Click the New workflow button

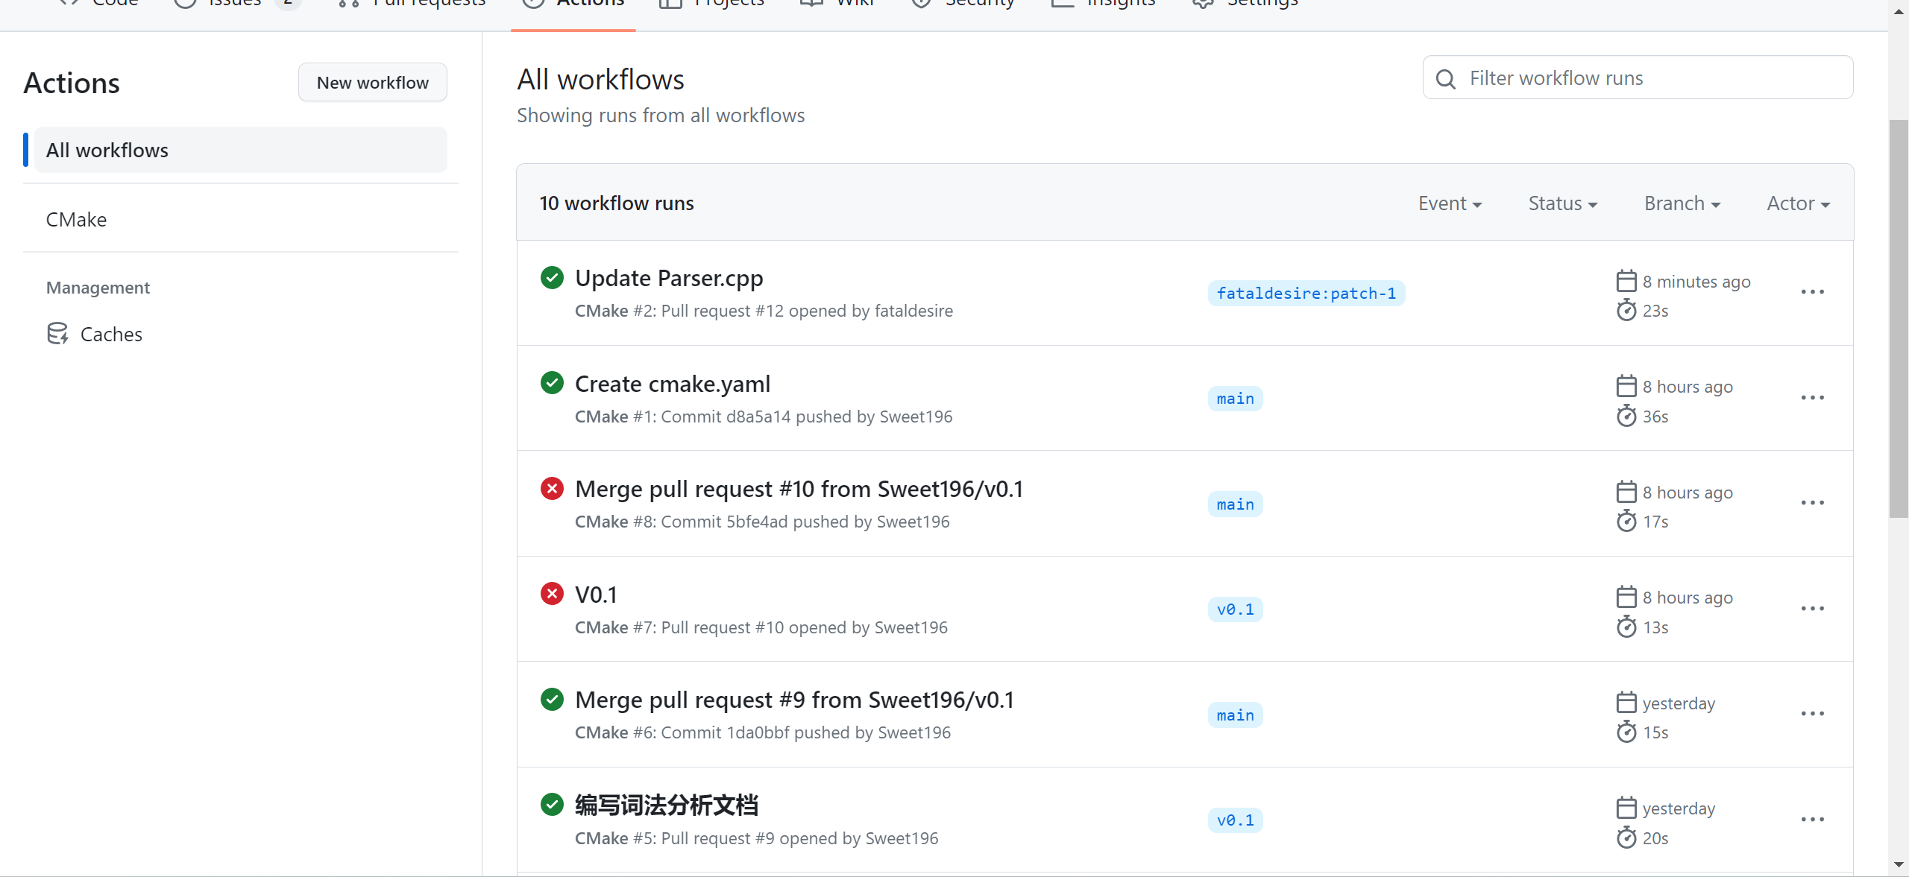(x=372, y=83)
